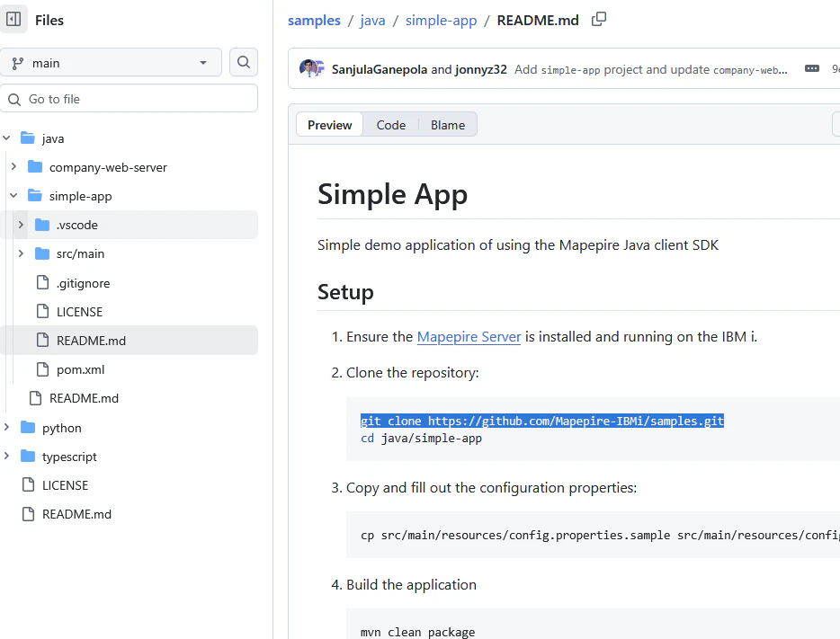Focus the Go to file search field
Image resolution: width=840 pixels, height=639 pixels.
129,99
